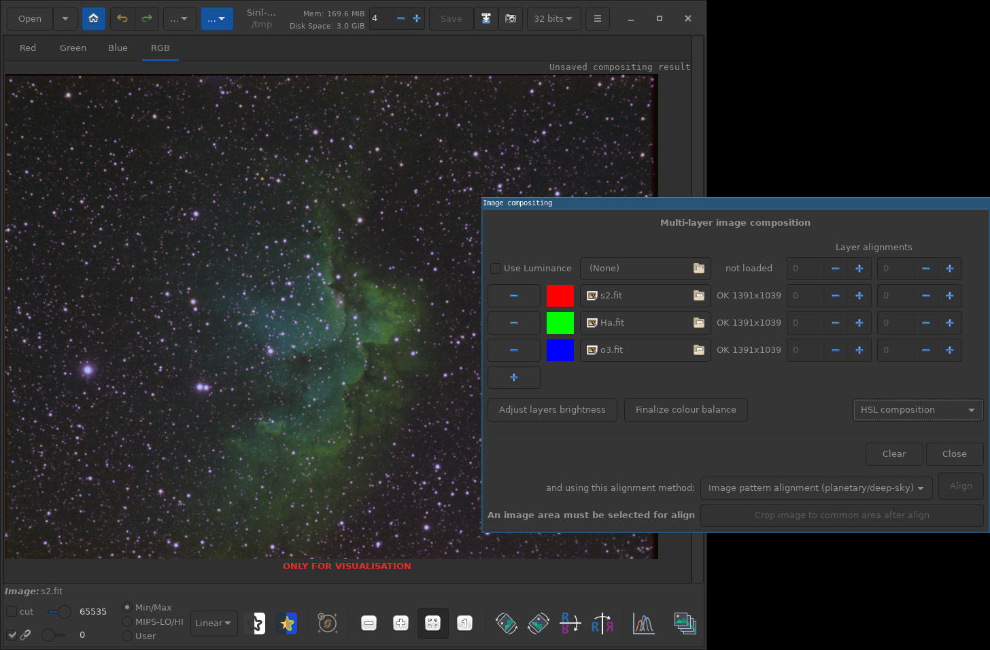Open astrometry galaxy annotation icon

click(328, 623)
